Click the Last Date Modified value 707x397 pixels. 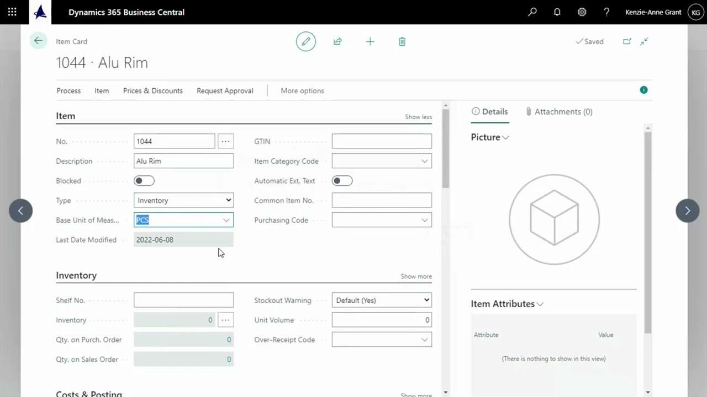pyautogui.click(x=183, y=240)
